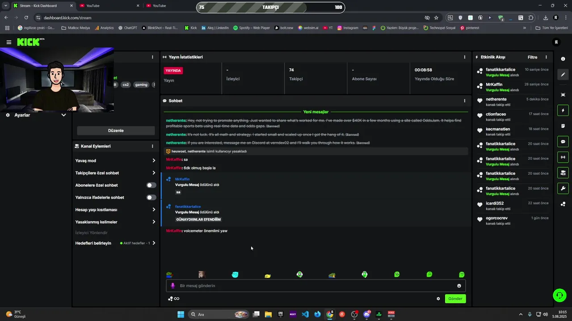The image size is (572, 321).
Task: Open the green support headset bubble
Action: (559, 295)
